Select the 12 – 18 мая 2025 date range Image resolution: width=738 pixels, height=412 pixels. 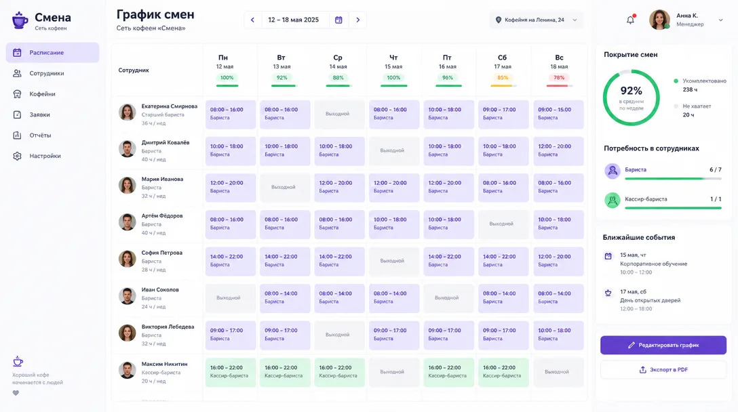pos(293,20)
